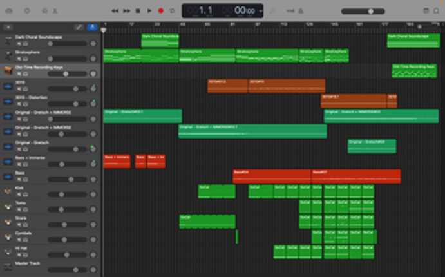
Task: Open the Notepad icon in toolbar
Action: coord(426,11)
